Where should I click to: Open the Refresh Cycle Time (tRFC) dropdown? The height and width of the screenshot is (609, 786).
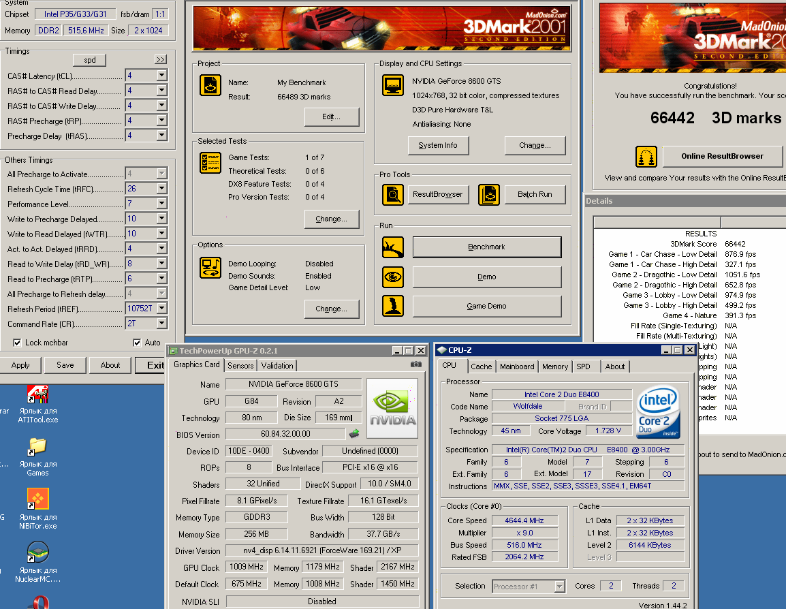(161, 189)
